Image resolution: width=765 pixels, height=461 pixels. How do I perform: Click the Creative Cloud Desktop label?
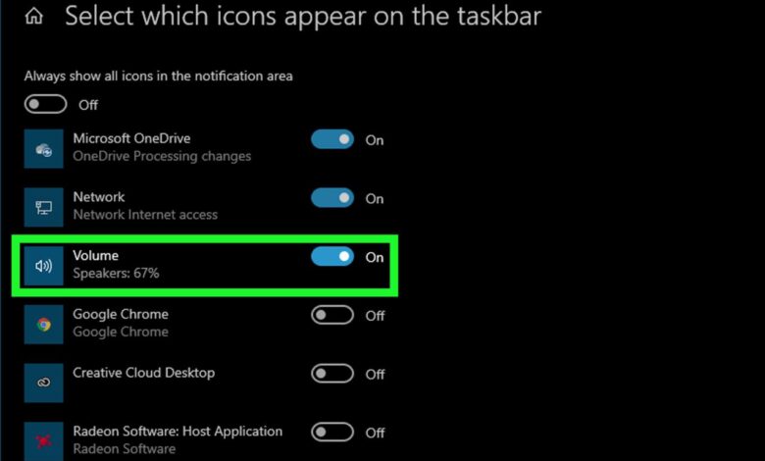click(x=143, y=373)
